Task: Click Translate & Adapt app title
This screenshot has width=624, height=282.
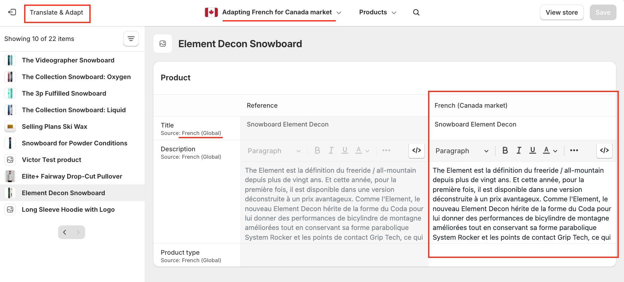Action: [57, 12]
